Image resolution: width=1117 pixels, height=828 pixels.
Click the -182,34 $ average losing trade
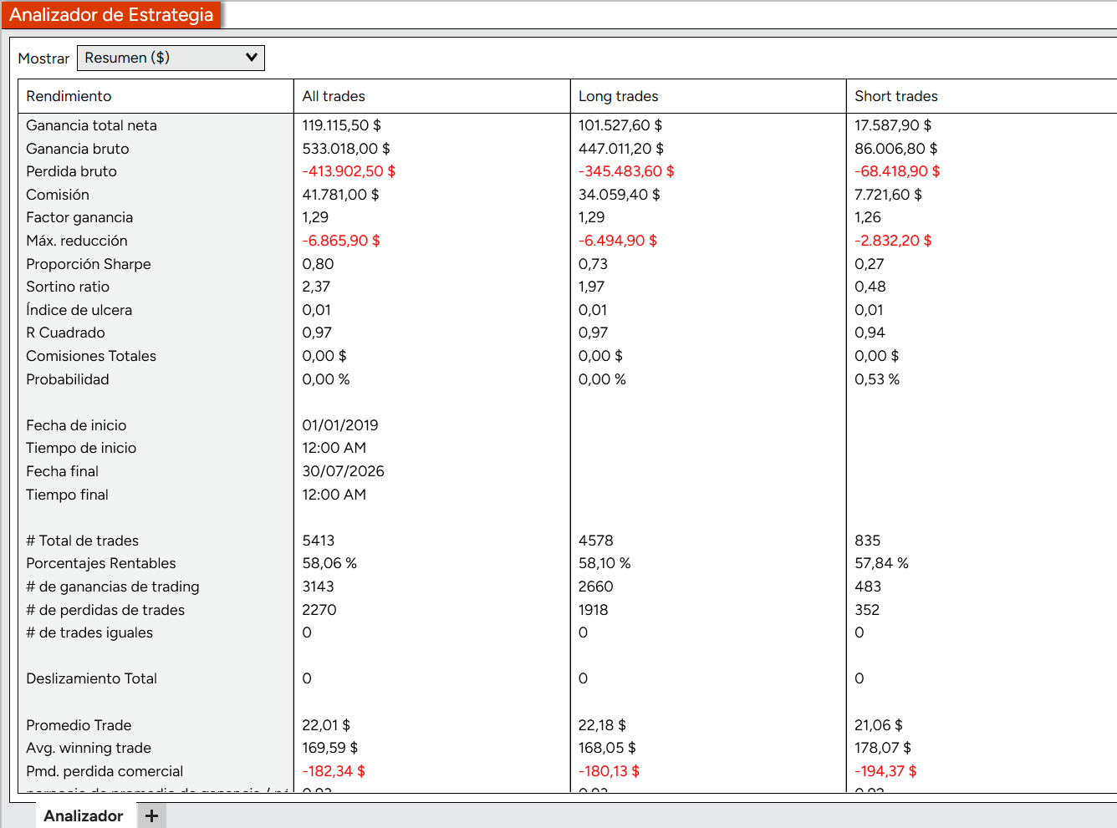coord(333,771)
